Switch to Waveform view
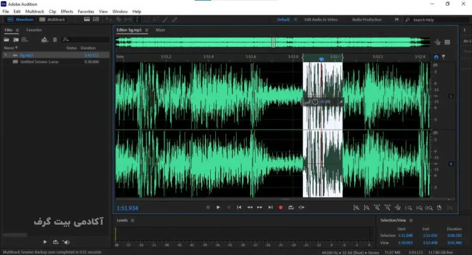This screenshot has width=472, height=255. (x=20, y=19)
